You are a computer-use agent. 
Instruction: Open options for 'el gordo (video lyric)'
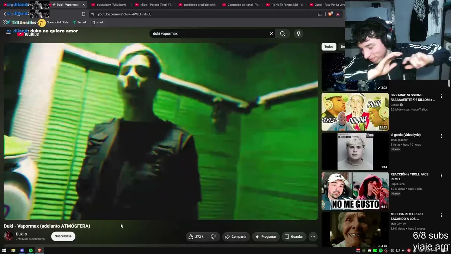click(441, 136)
